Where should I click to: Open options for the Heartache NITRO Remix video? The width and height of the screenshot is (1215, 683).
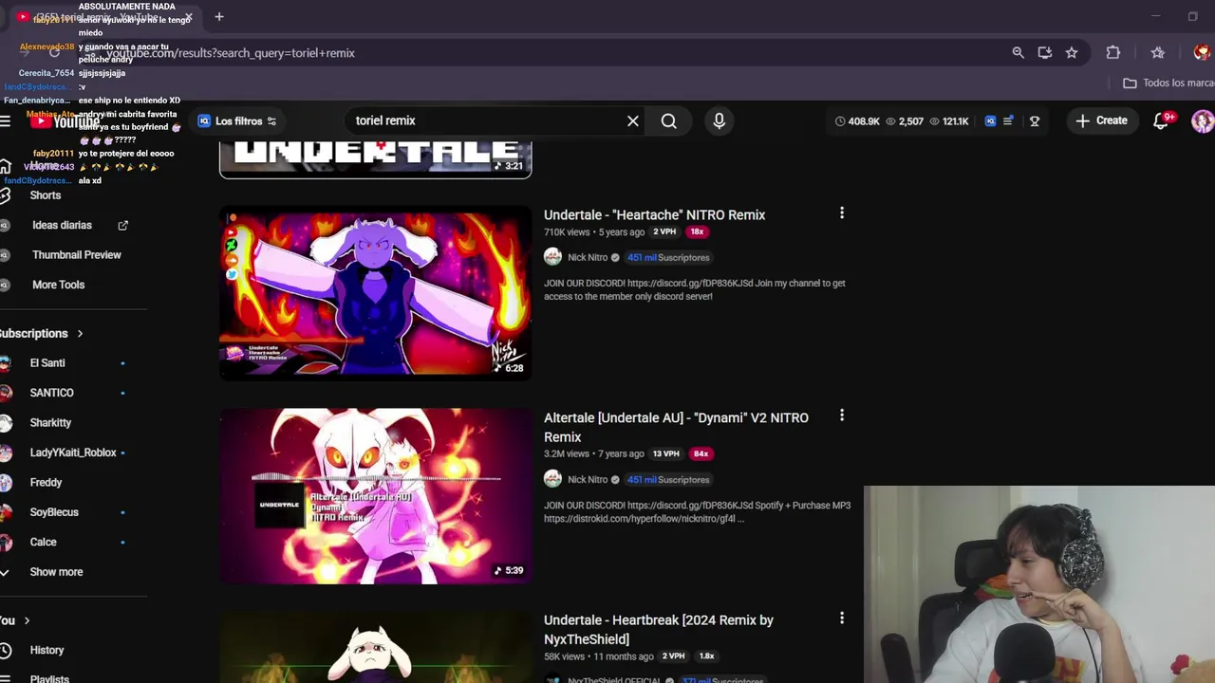(841, 213)
